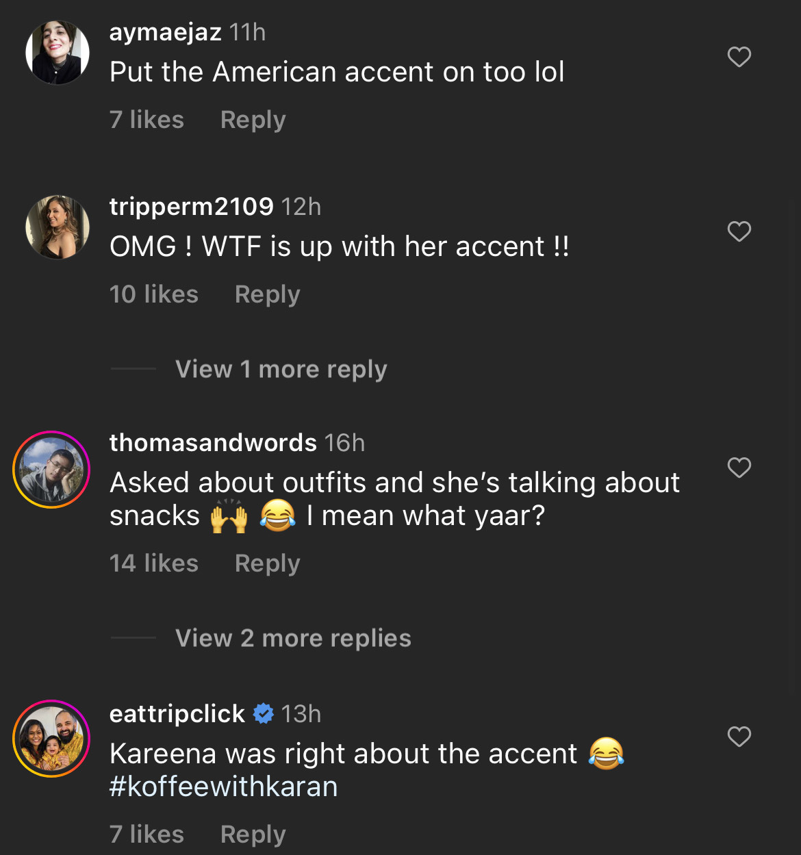Image resolution: width=801 pixels, height=855 pixels.
Task: Expand View 2 more replies
Action: pos(293,638)
